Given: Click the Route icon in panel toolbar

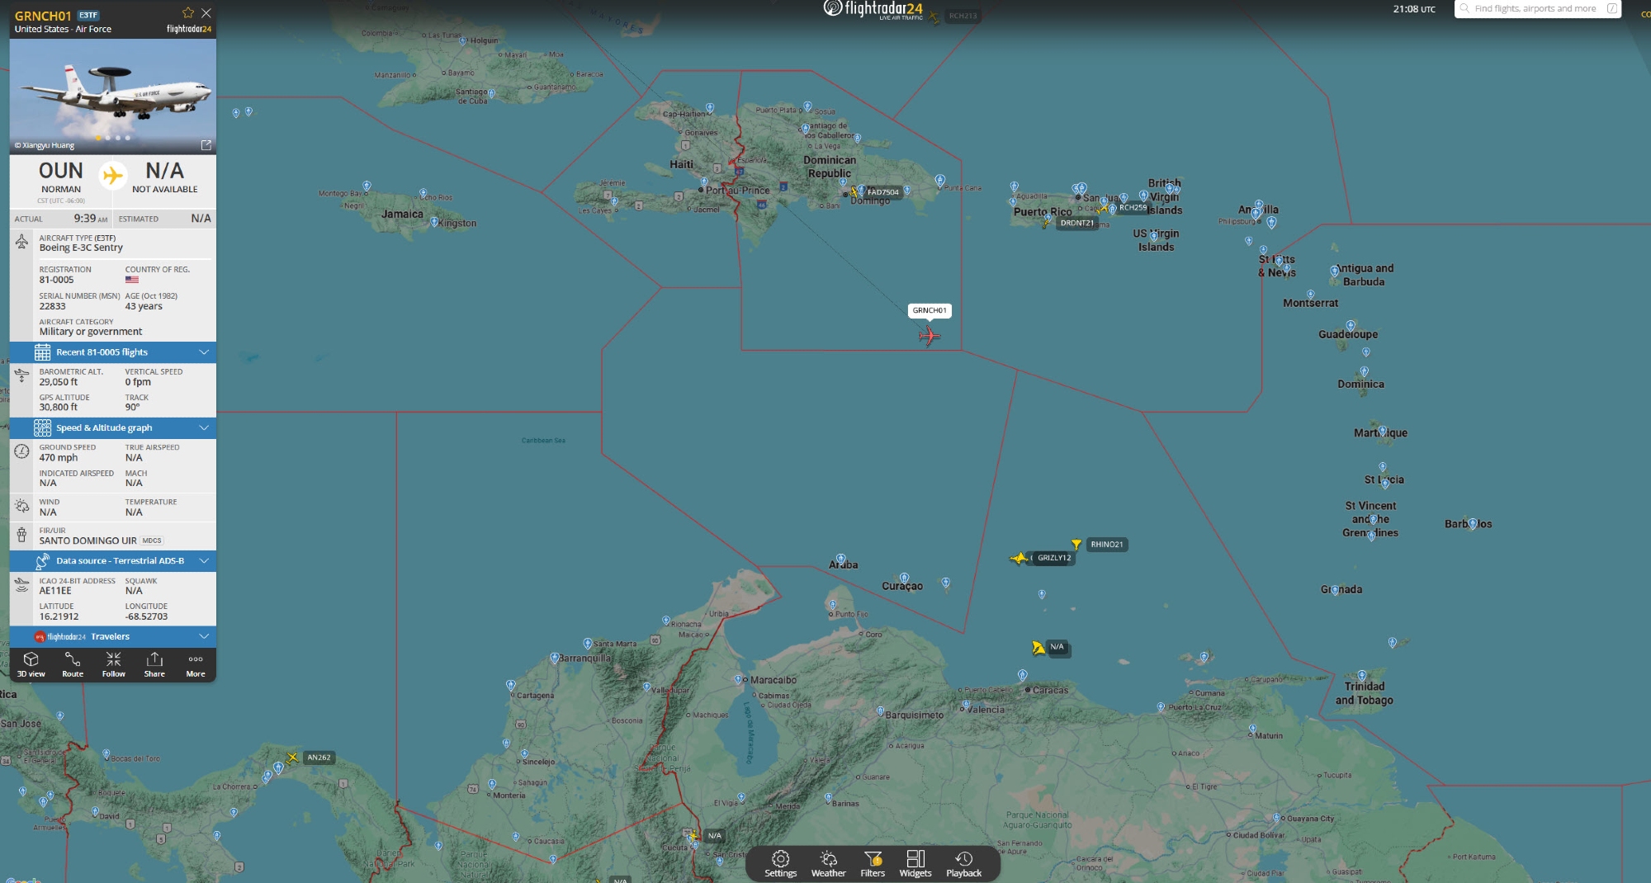Looking at the screenshot, I should tap(73, 664).
